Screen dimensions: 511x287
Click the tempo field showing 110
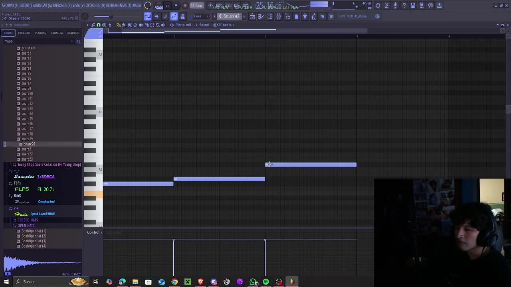click(x=196, y=6)
